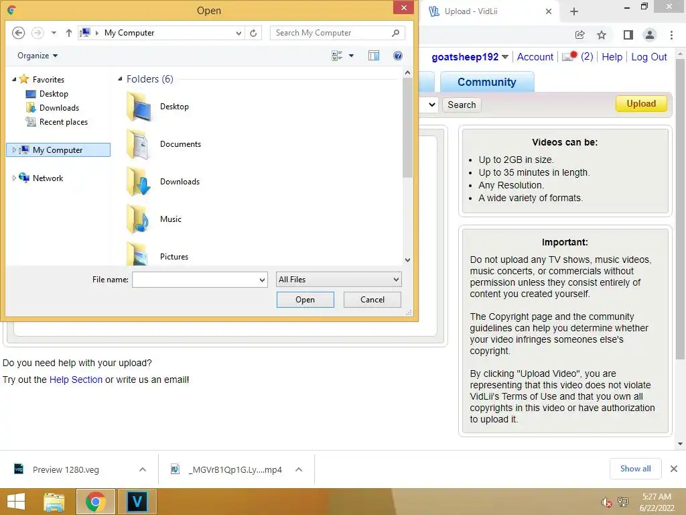Open a new browser tab
The height and width of the screenshot is (515, 686).
pyautogui.click(x=574, y=11)
